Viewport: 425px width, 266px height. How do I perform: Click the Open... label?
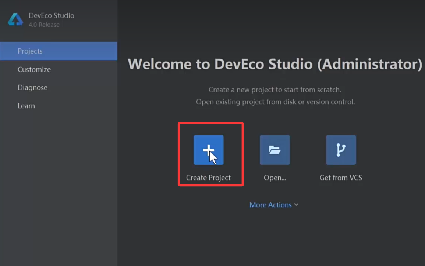tap(275, 178)
